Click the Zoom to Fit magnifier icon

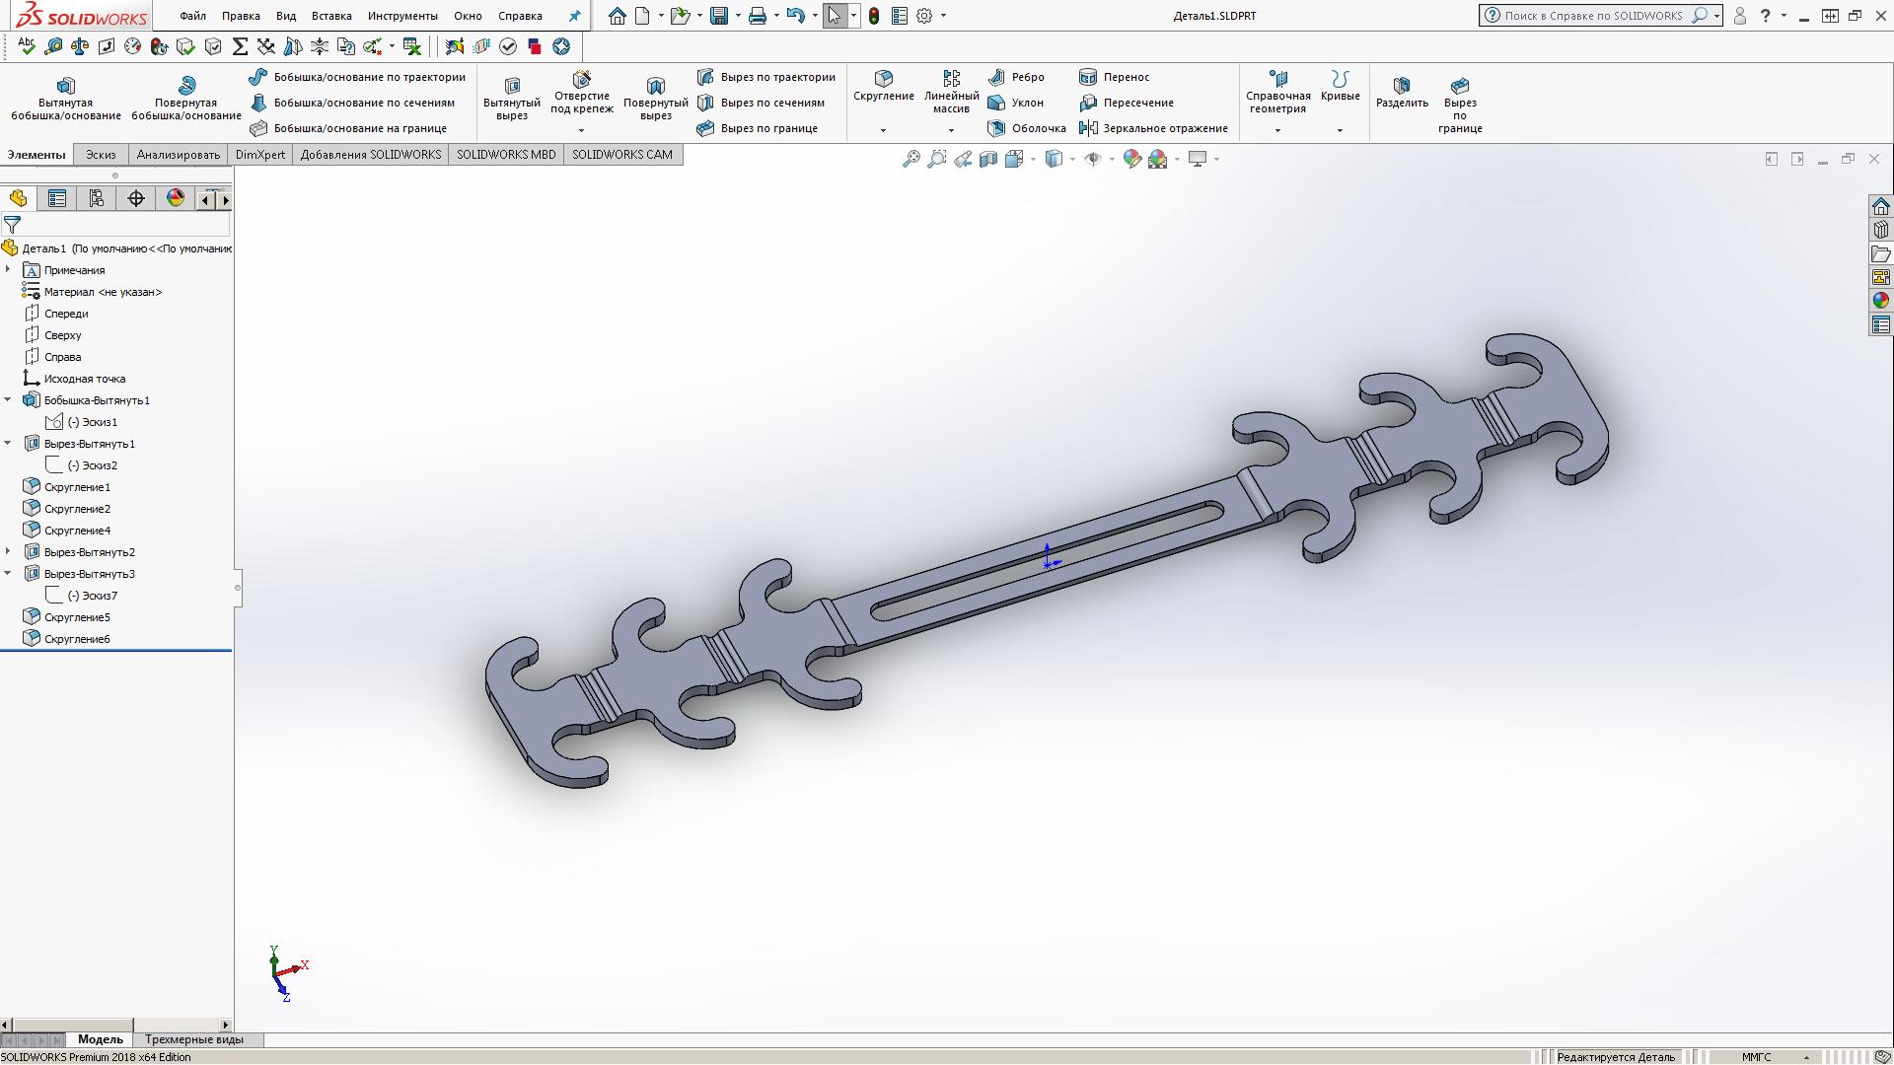911,159
